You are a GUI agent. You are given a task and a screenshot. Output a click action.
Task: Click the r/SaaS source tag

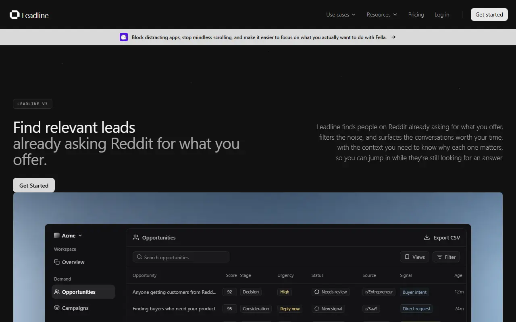point(371,309)
